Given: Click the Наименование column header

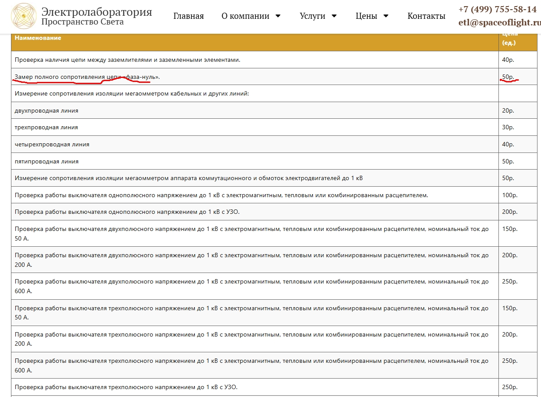Looking at the screenshot, I should (38, 38).
